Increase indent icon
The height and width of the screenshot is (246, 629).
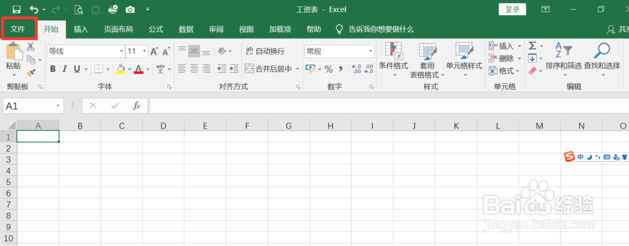[x=234, y=69]
